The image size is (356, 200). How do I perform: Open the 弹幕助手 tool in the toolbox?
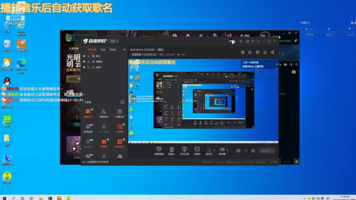pos(88,113)
